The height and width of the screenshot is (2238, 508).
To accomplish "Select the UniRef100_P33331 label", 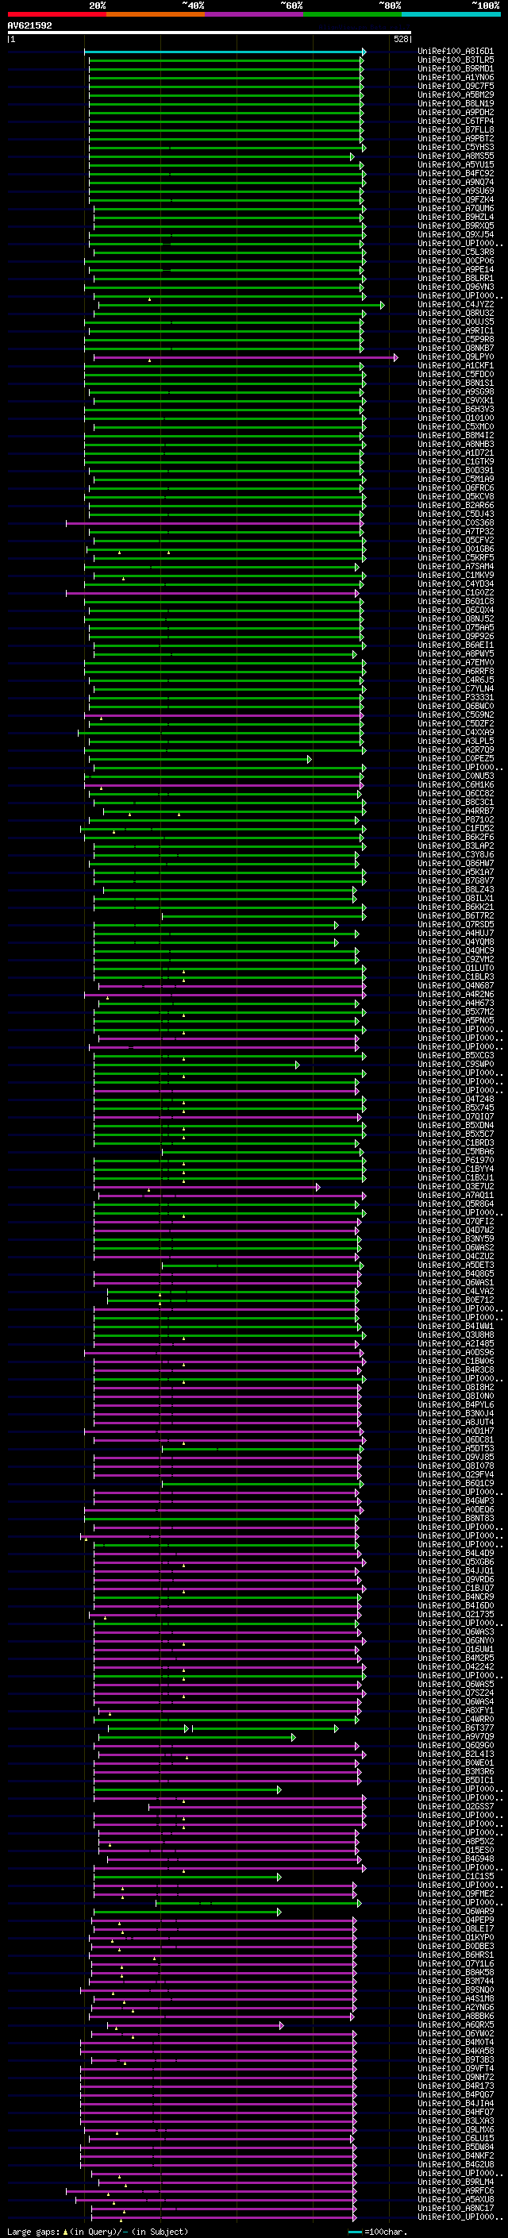I will [456, 698].
